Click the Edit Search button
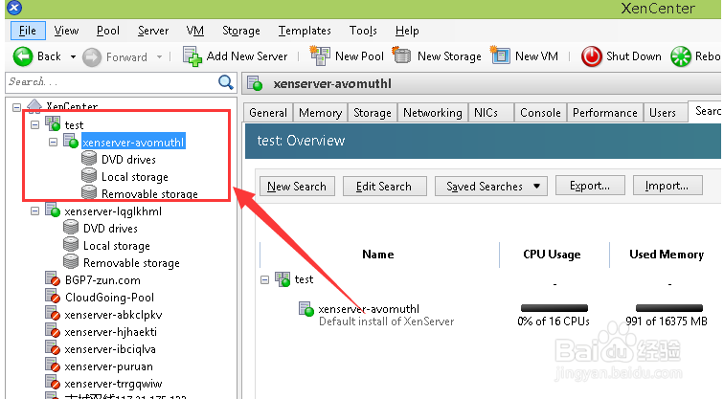The width and height of the screenshot is (724, 399). click(x=384, y=187)
